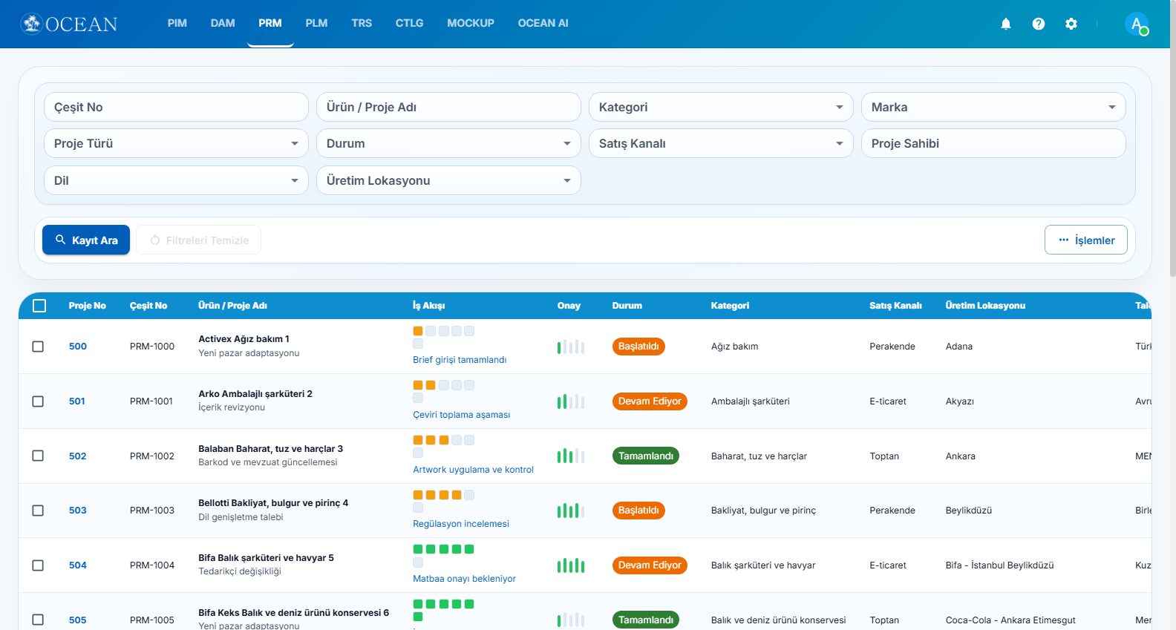Click the approval bars icon for project 500
Viewport: 1176px width, 630px height.
click(x=571, y=347)
